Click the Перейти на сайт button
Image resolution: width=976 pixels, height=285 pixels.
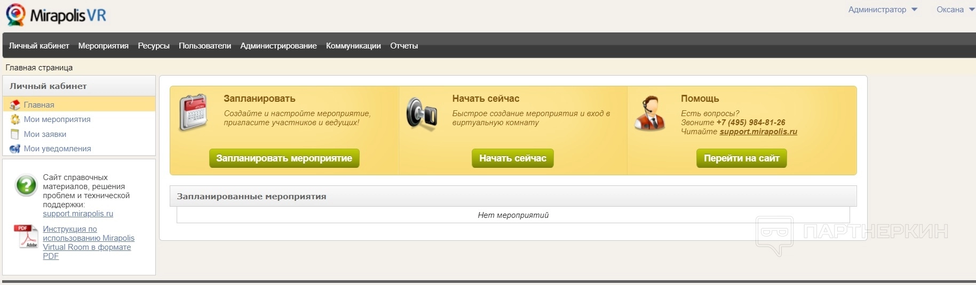742,158
